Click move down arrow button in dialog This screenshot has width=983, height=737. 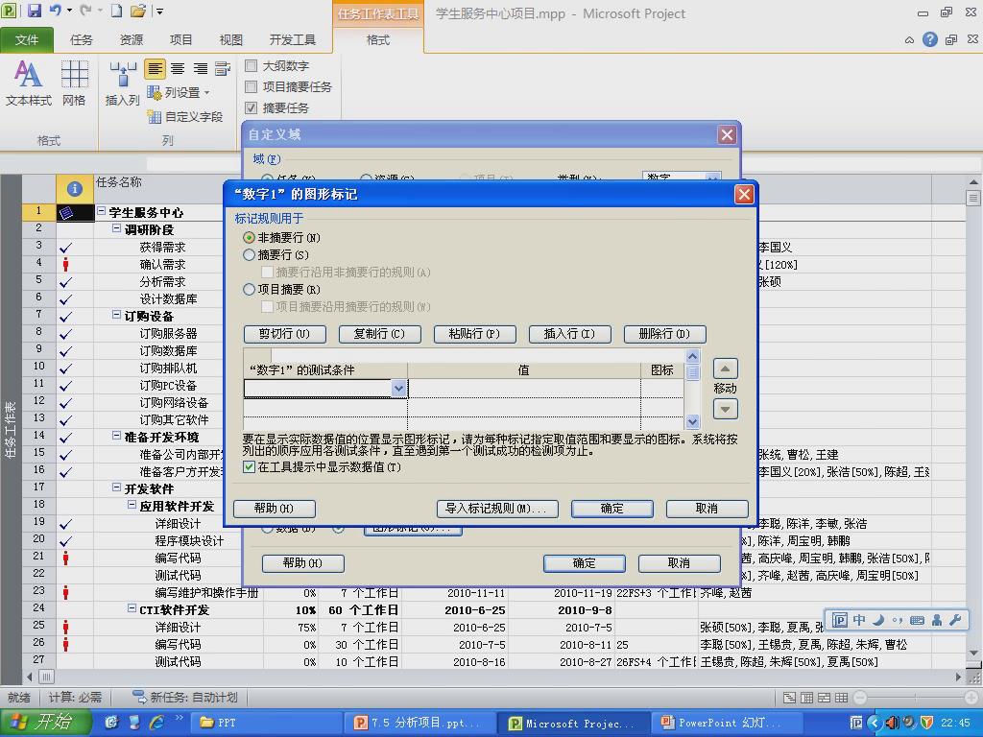pyautogui.click(x=726, y=409)
